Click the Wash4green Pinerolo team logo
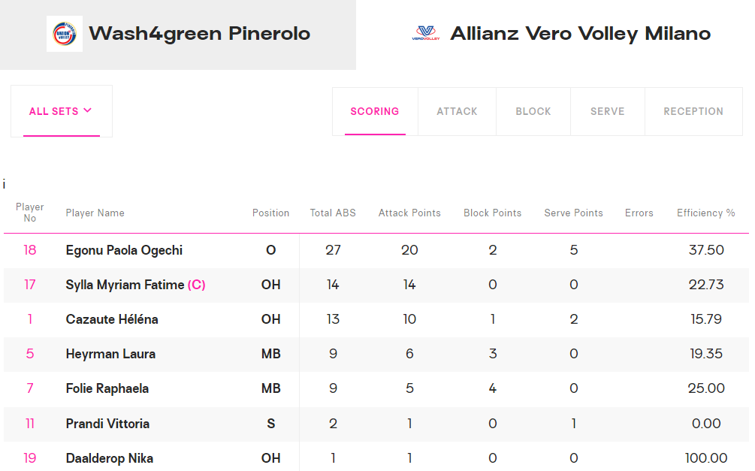 [65, 34]
